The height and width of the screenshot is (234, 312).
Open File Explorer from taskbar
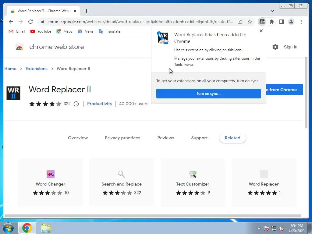(46, 228)
